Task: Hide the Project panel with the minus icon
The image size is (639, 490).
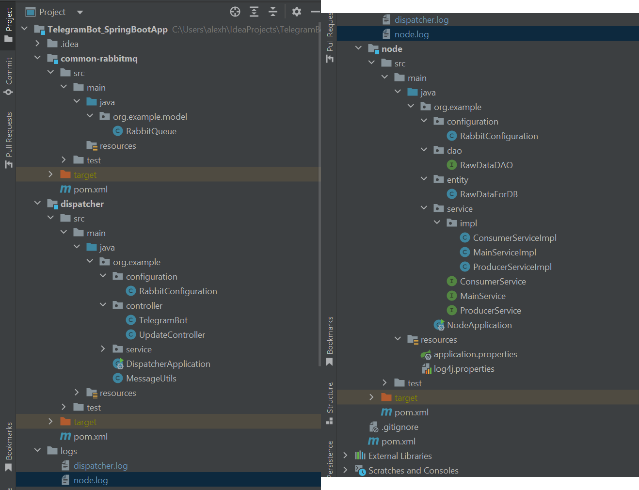Action: [x=315, y=12]
